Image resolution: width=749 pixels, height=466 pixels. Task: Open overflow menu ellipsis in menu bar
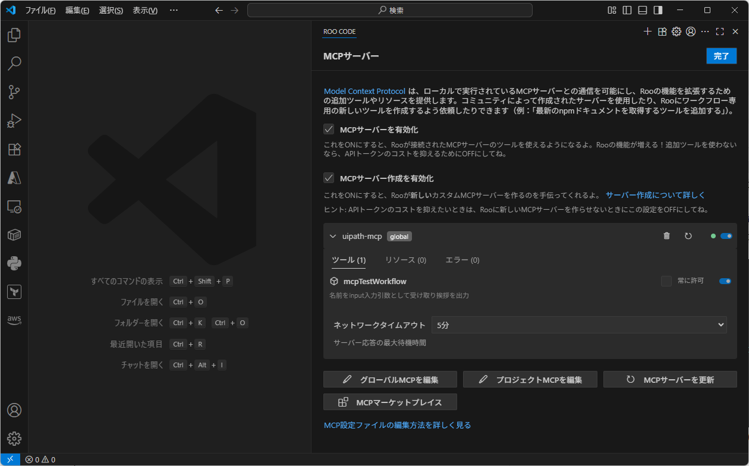[x=174, y=10]
